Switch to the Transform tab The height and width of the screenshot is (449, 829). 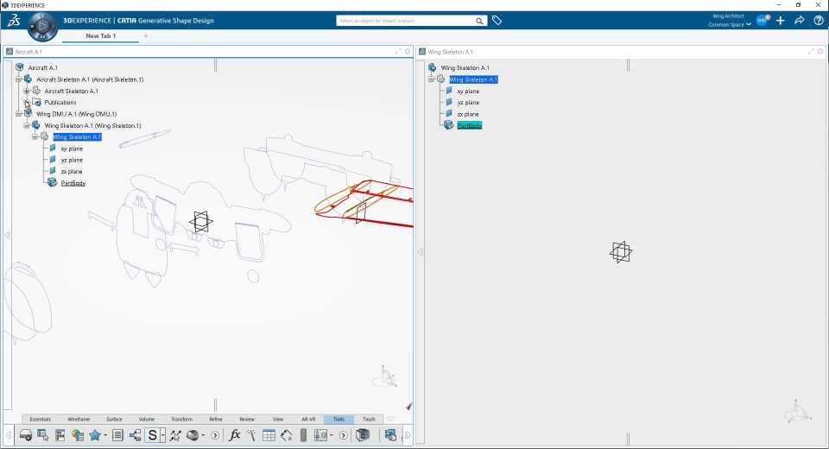182,419
